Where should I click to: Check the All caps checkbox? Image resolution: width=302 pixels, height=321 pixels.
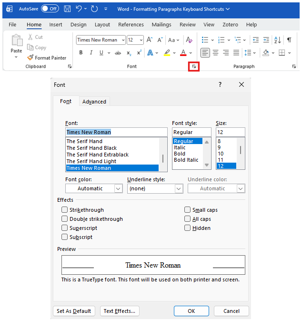187,218
